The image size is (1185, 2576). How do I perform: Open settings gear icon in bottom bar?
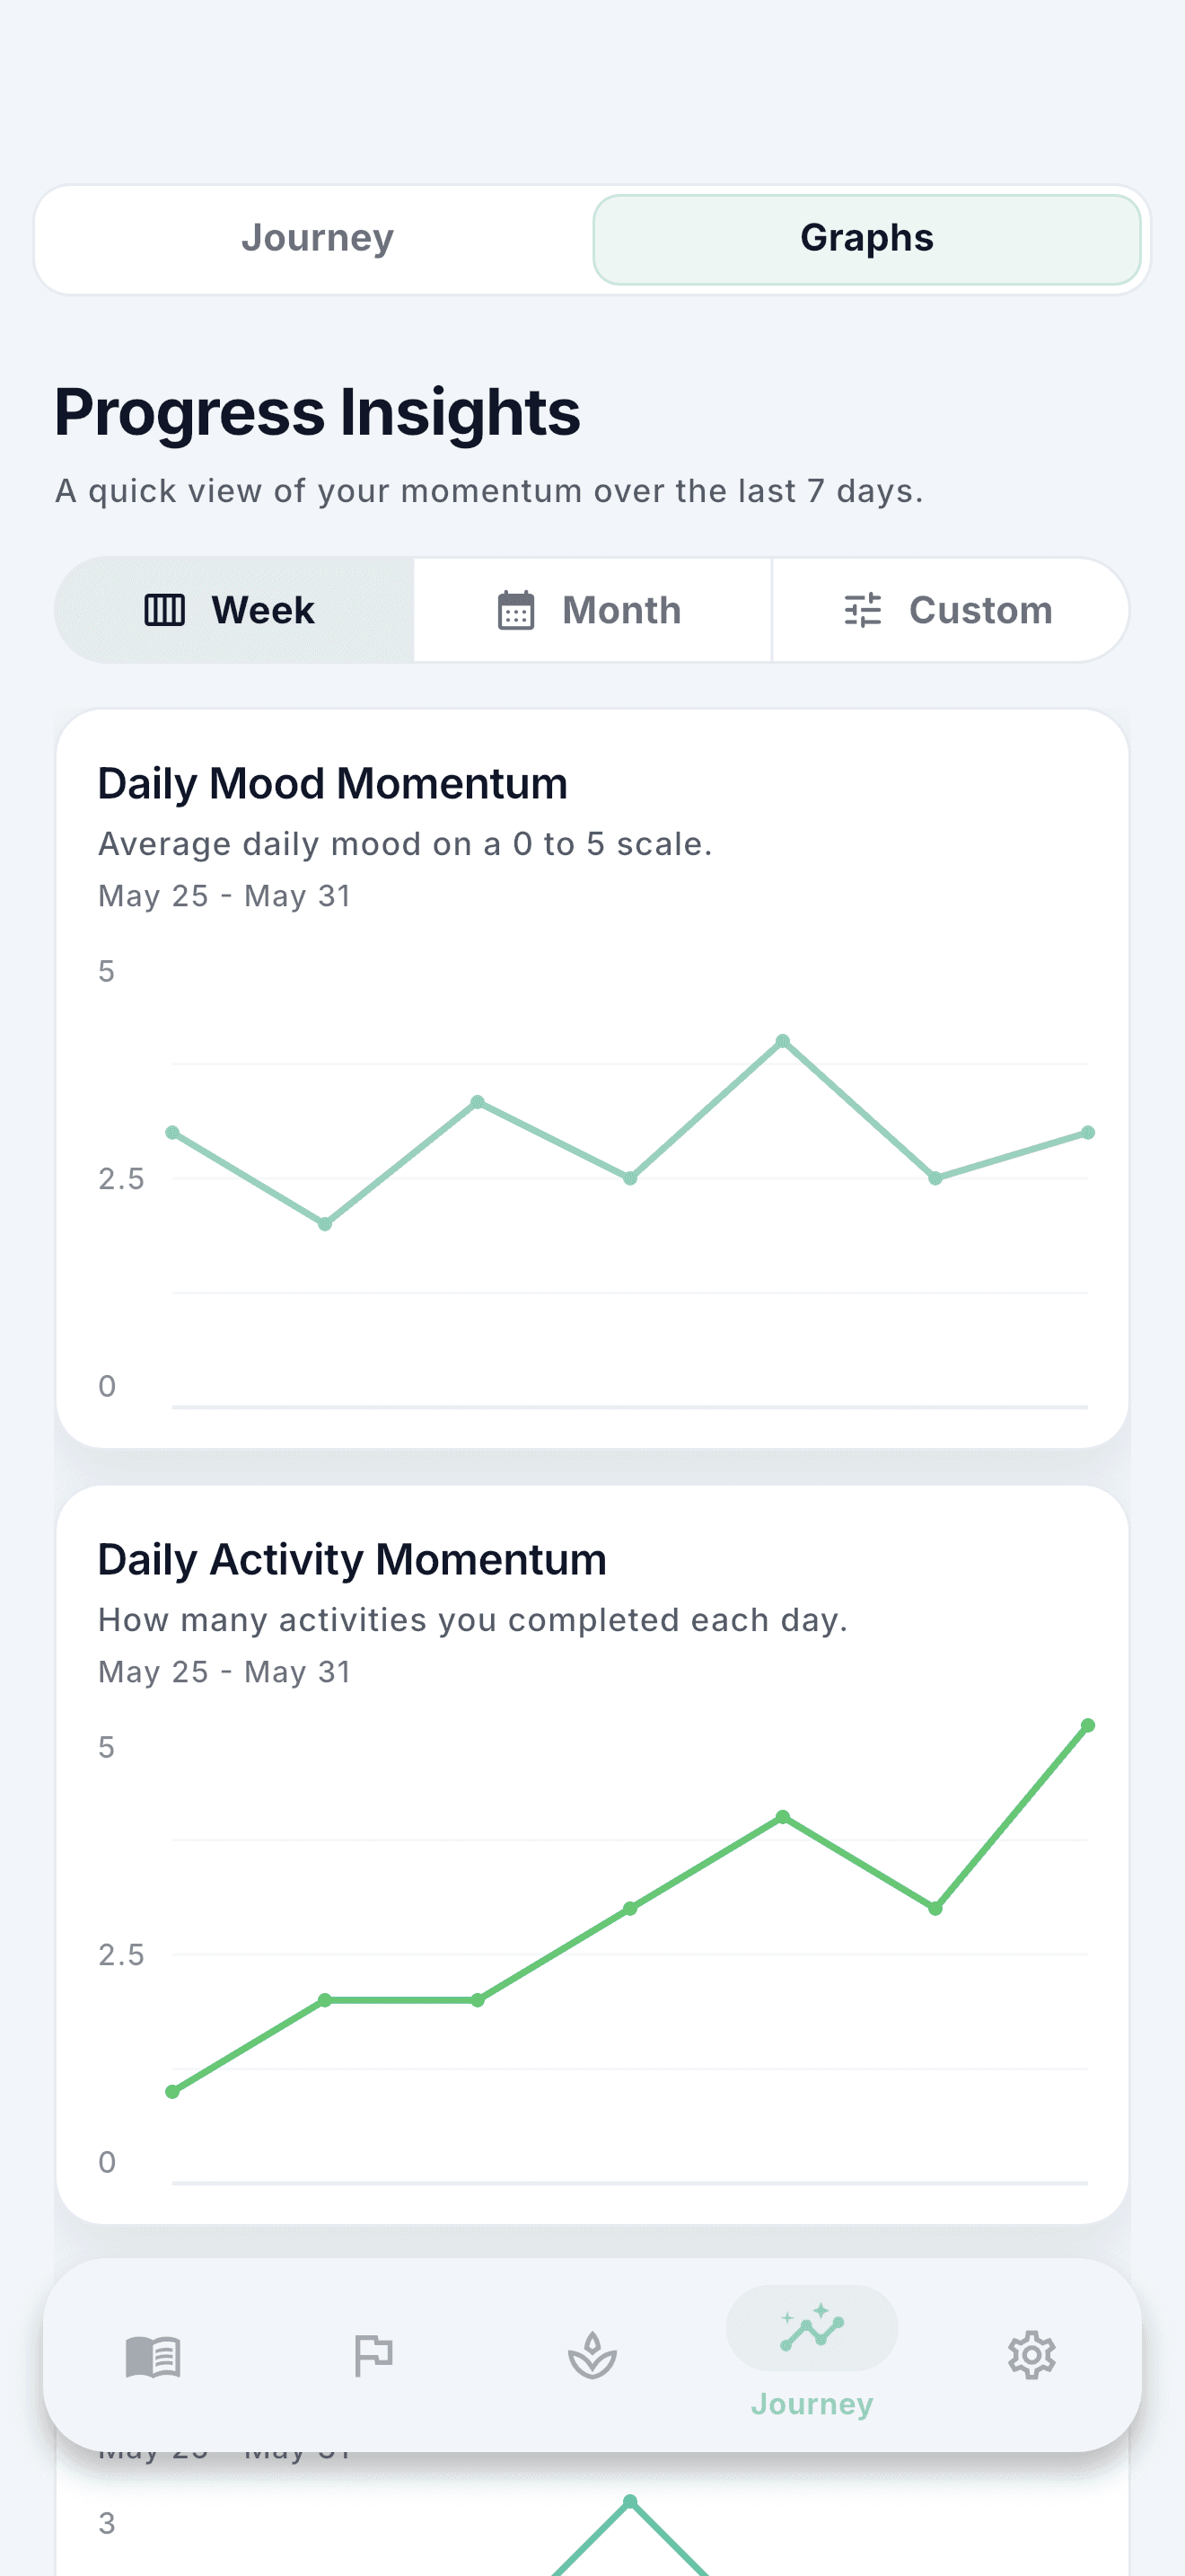point(1031,2356)
